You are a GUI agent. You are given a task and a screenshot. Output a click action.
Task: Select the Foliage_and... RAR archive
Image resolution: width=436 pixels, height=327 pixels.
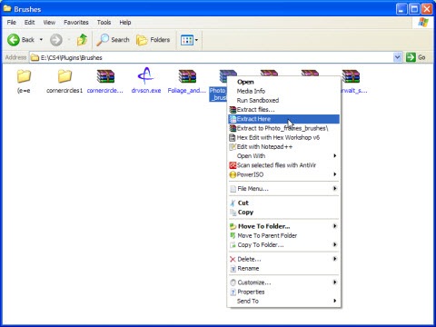(187, 82)
